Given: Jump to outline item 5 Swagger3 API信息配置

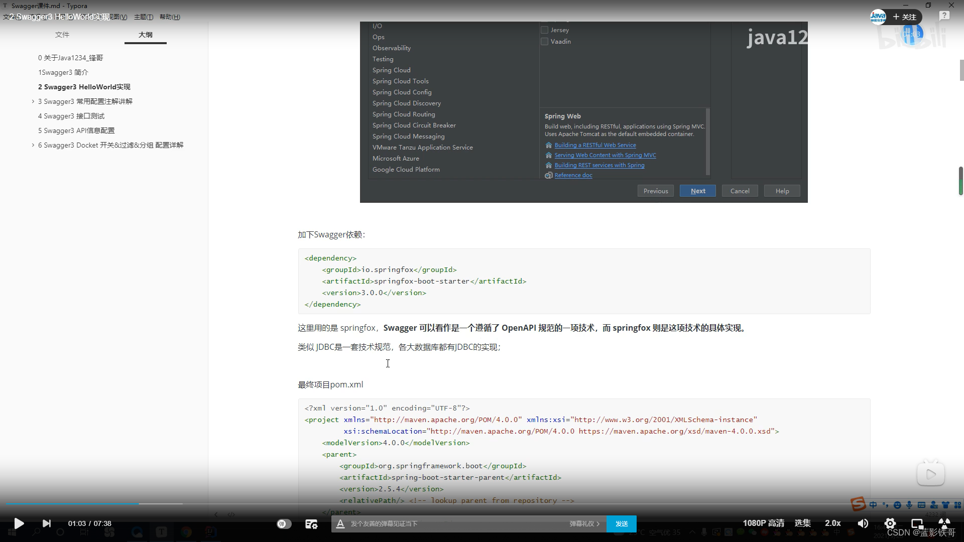Looking at the screenshot, I should [x=76, y=130].
